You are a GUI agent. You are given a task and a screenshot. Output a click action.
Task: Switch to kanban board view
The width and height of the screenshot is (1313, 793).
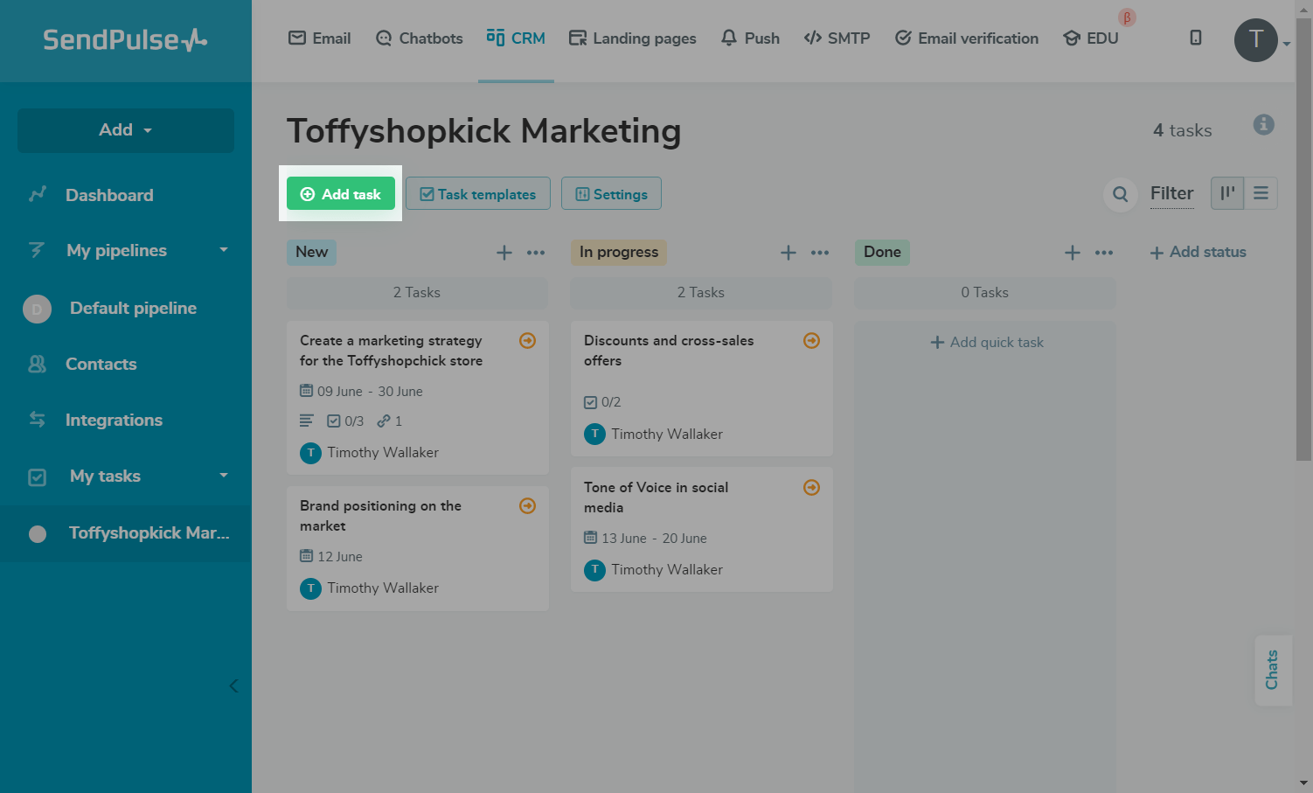point(1227,193)
